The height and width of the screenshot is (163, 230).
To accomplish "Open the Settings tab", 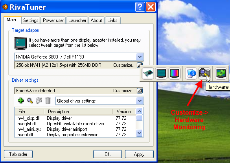I will click(x=31, y=20).
